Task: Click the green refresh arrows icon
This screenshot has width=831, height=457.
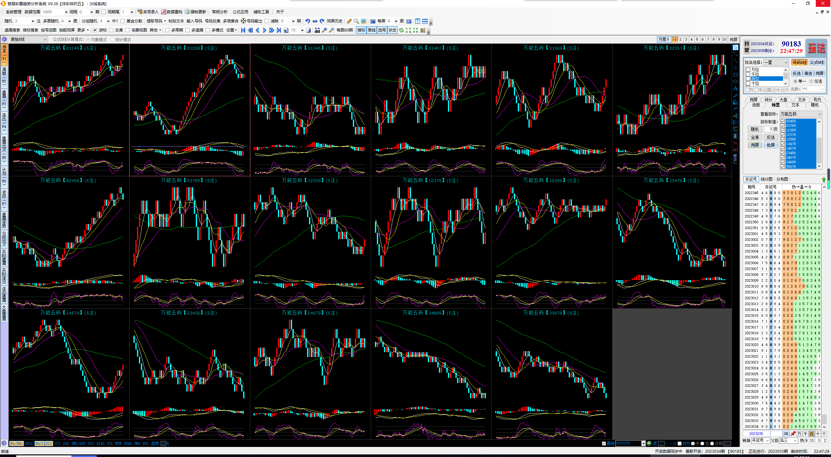Action: 401,30
